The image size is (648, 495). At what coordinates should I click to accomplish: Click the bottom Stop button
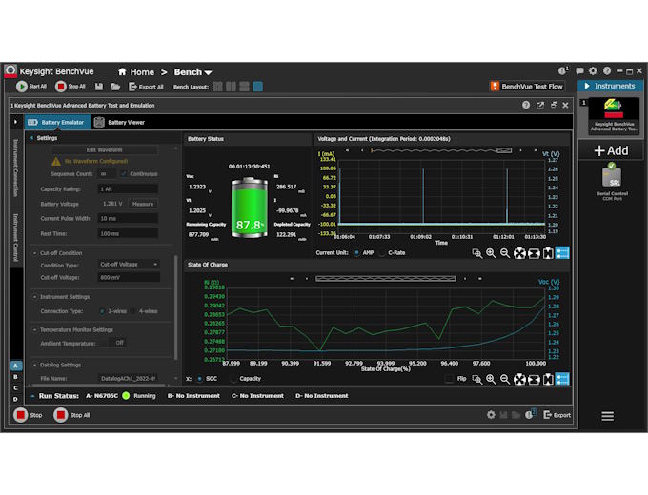click(x=28, y=415)
